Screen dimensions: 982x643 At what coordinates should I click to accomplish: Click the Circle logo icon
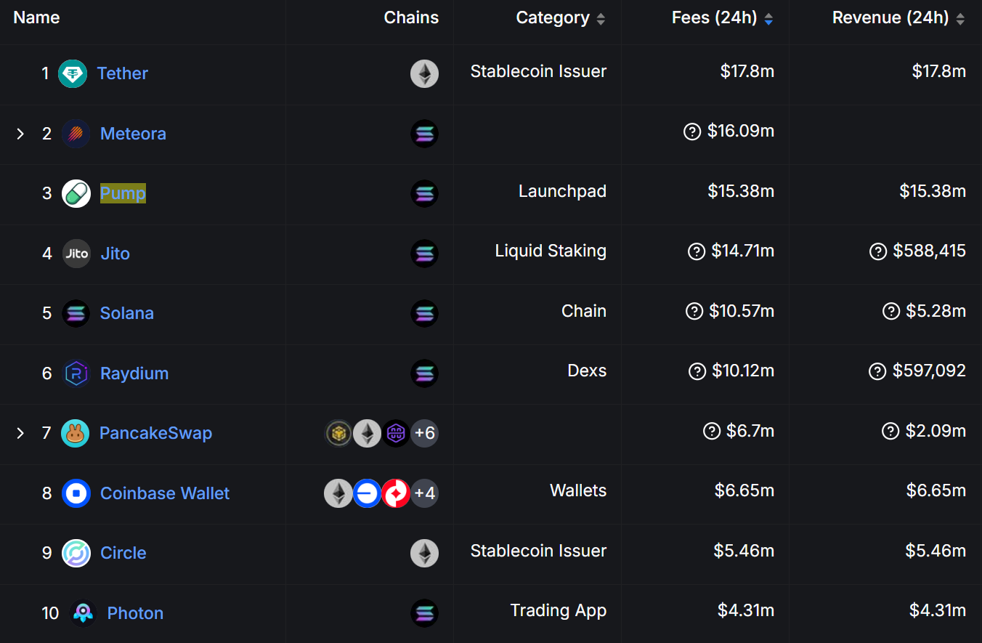[76, 553]
